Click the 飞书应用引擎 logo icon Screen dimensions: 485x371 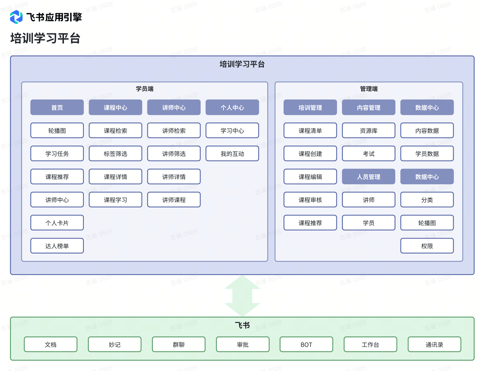coord(16,17)
